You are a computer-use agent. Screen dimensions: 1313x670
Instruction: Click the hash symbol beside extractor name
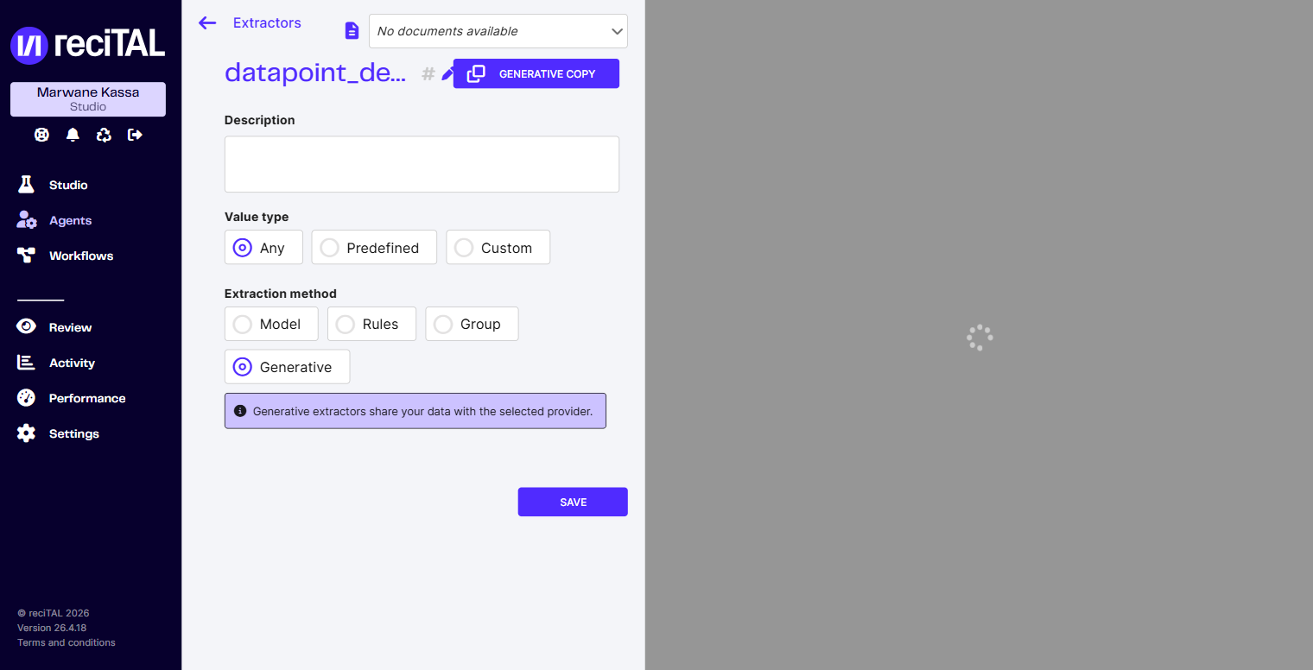tap(428, 74)
